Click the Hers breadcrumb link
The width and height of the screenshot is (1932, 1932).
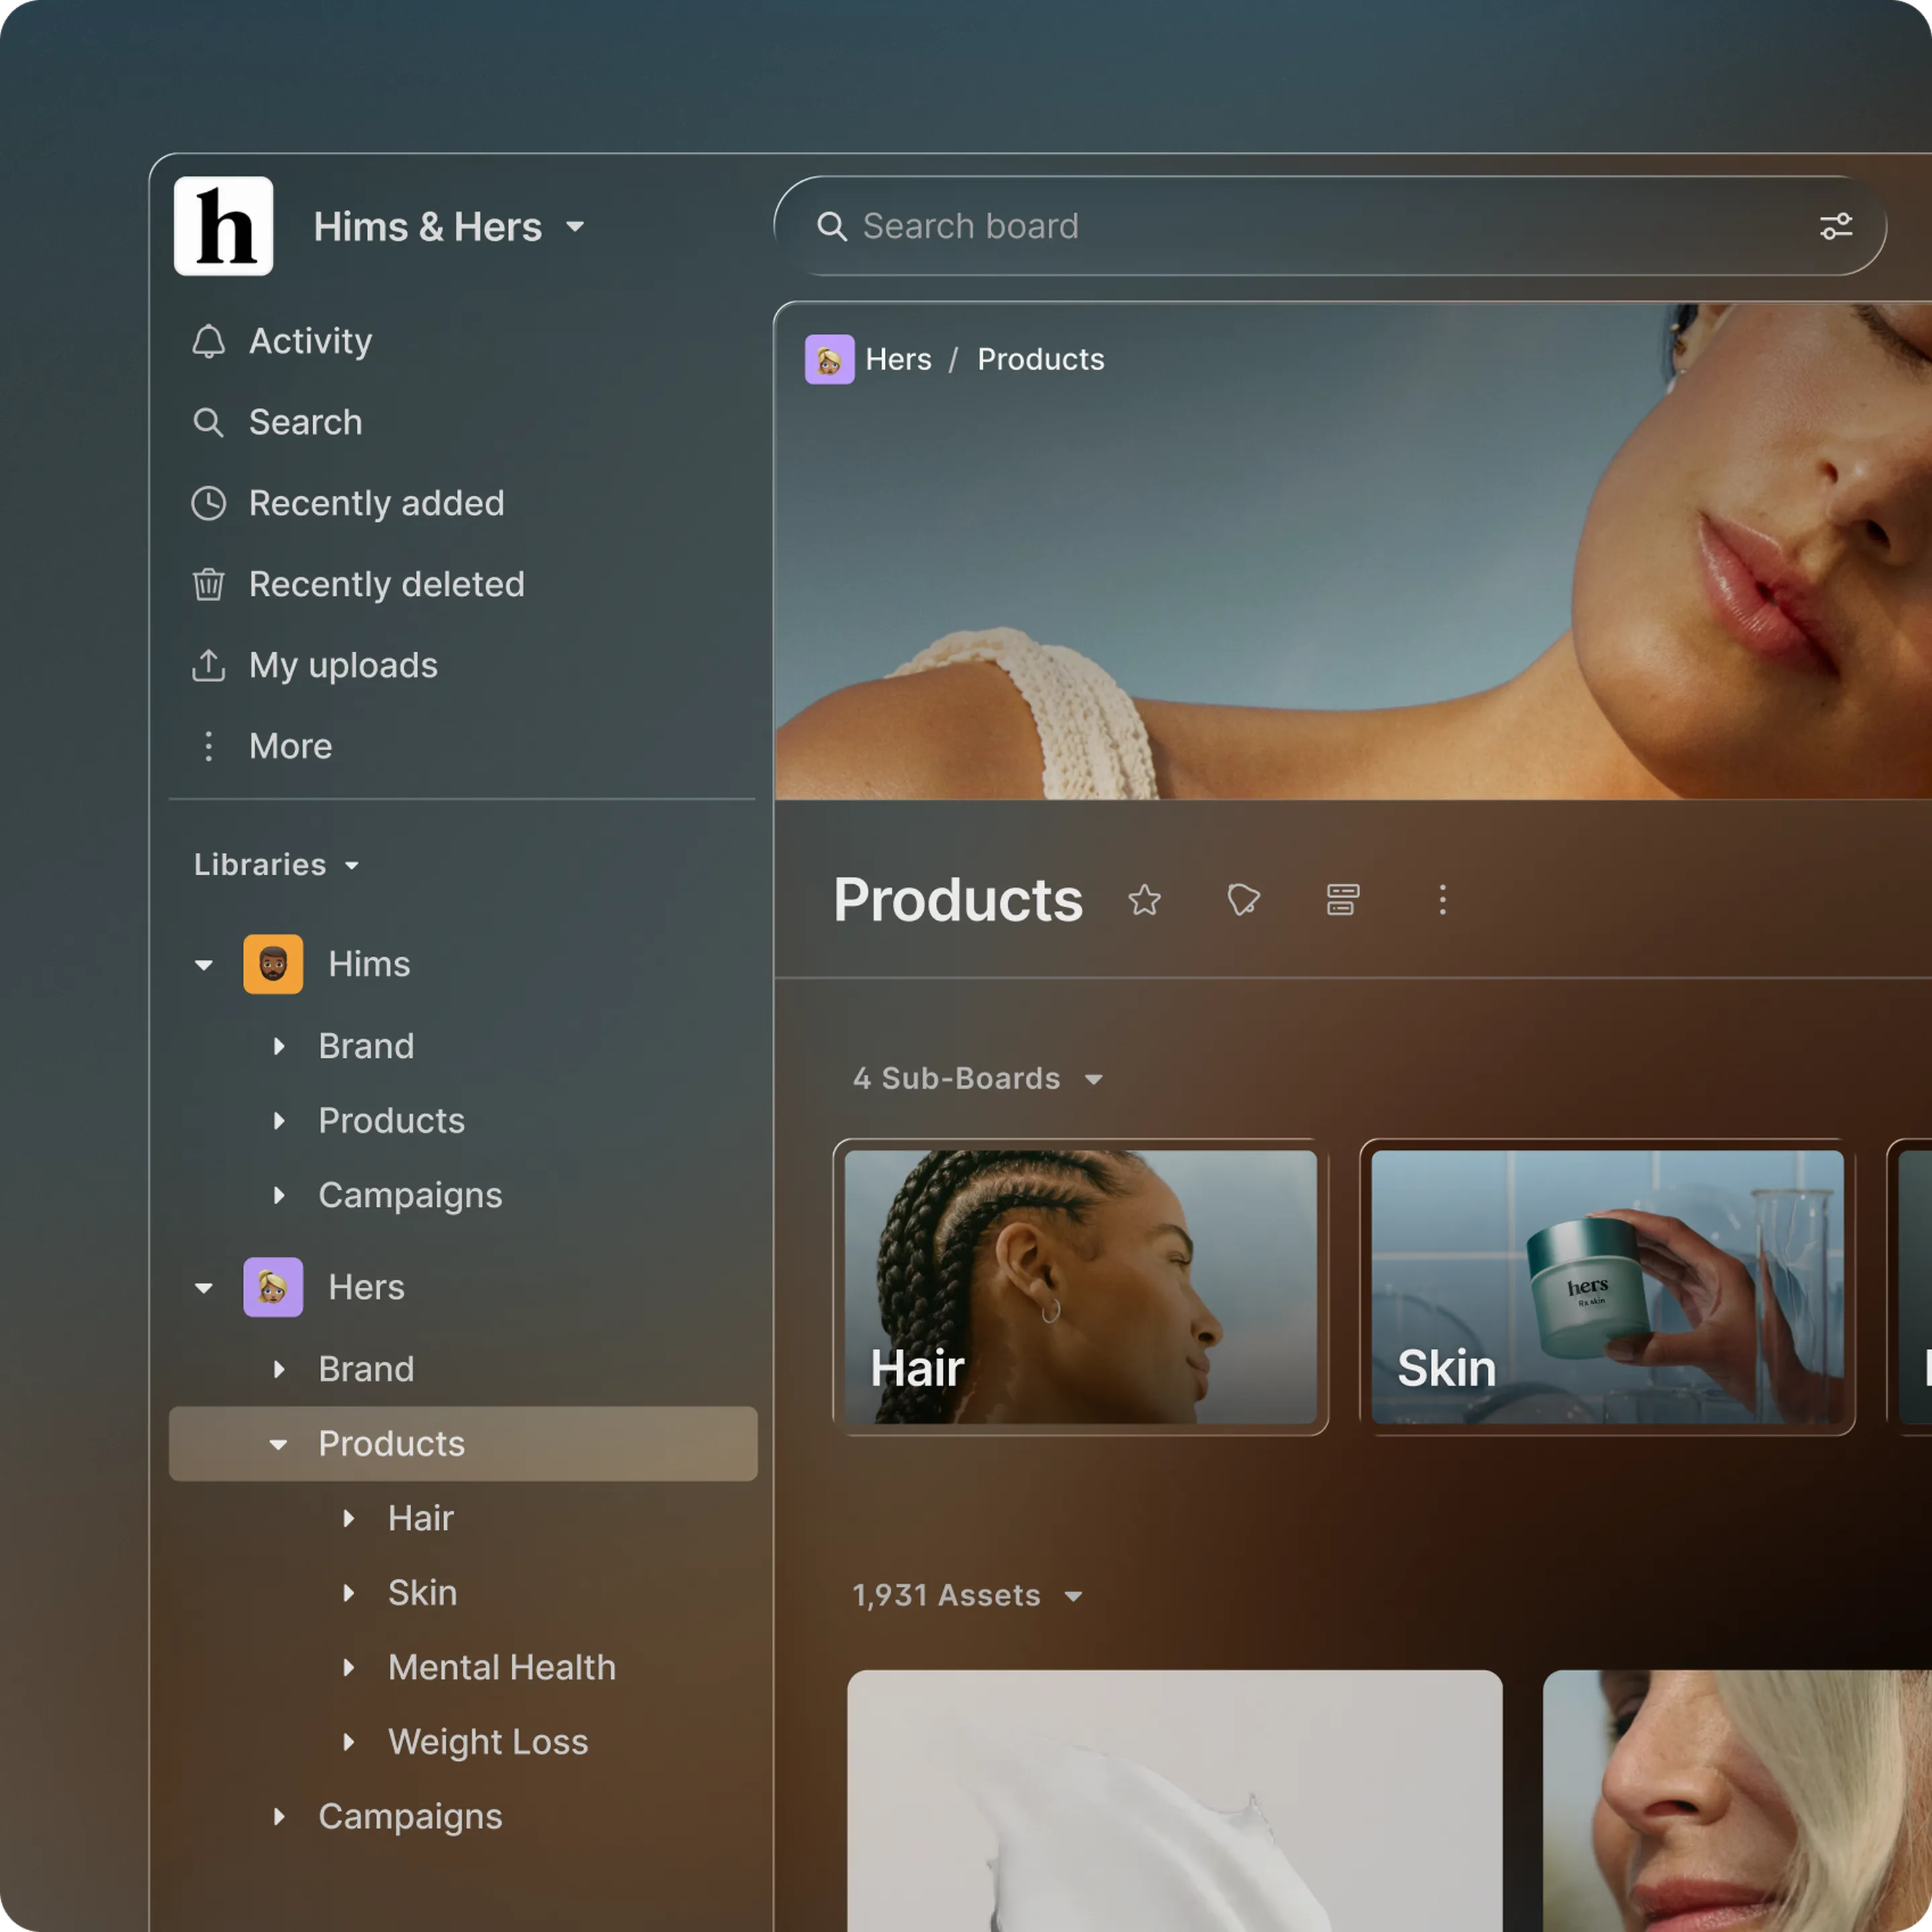point(898,359)
